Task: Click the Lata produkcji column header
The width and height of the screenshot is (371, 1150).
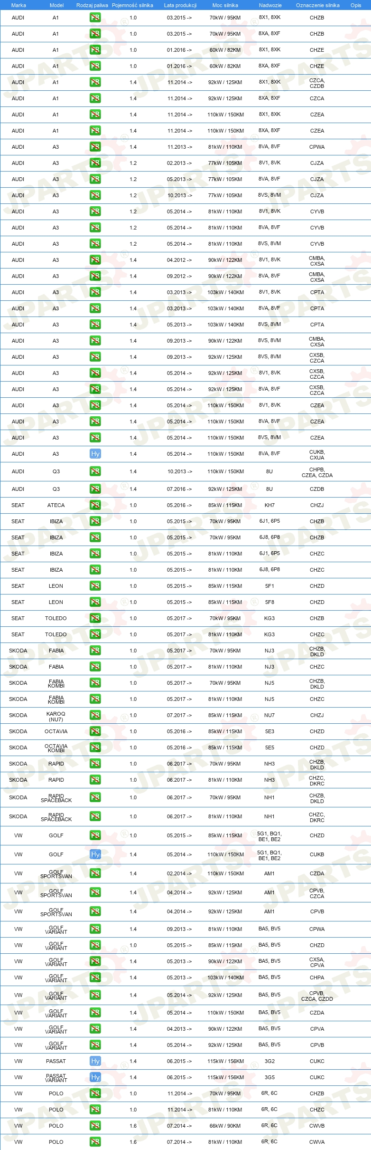Action: [x=180, y=5]
